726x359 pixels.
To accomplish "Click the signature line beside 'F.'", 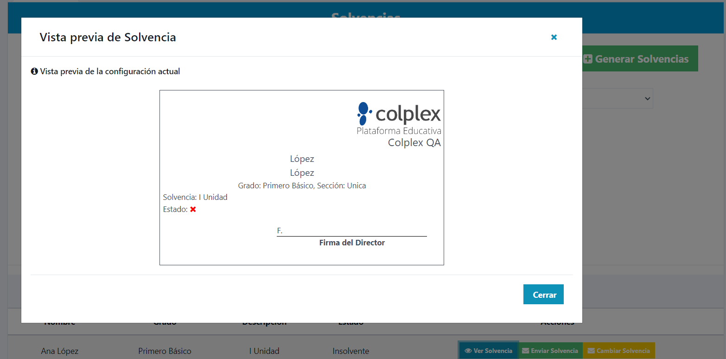I will point(352,236).
